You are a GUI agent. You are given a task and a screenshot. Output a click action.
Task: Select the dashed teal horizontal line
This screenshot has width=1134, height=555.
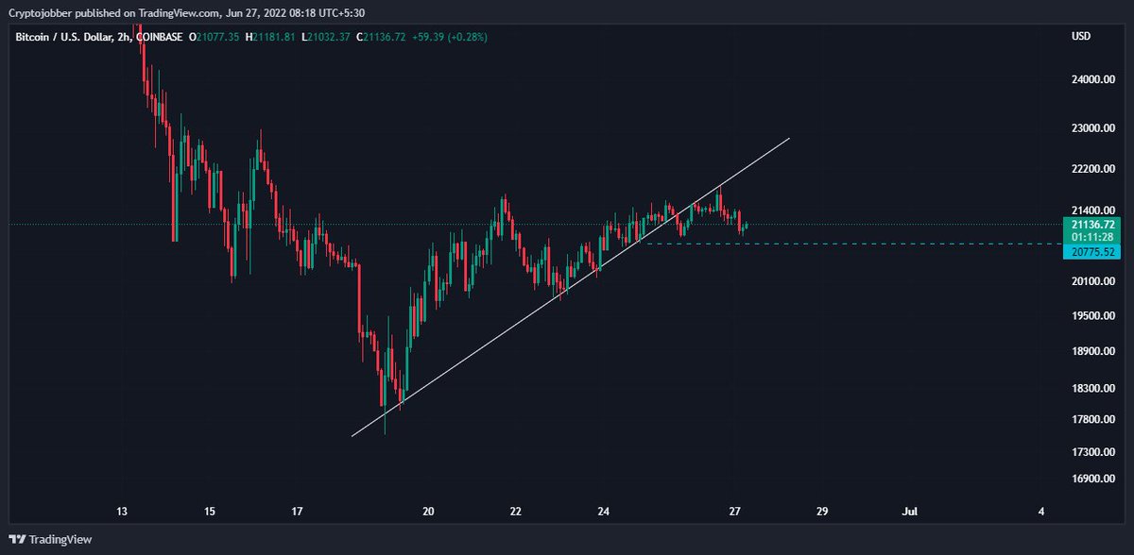click(850, 244)
